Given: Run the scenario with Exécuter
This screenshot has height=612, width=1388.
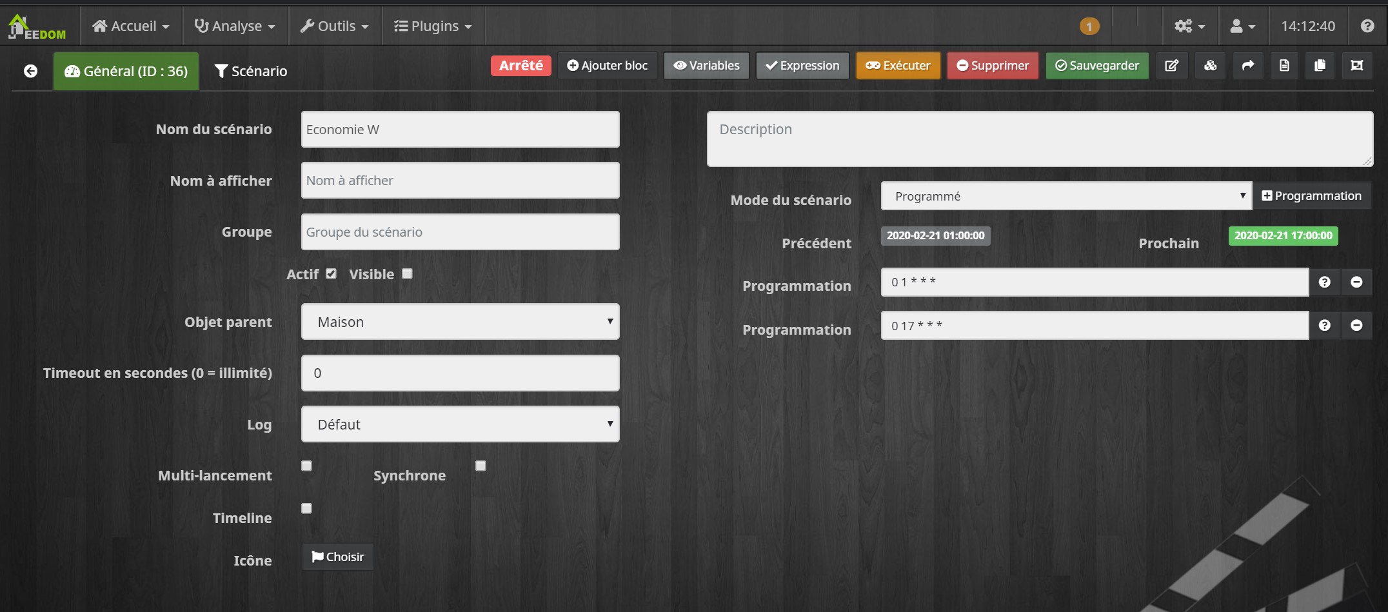Looking at the screenshot, I should click(898, 66).
